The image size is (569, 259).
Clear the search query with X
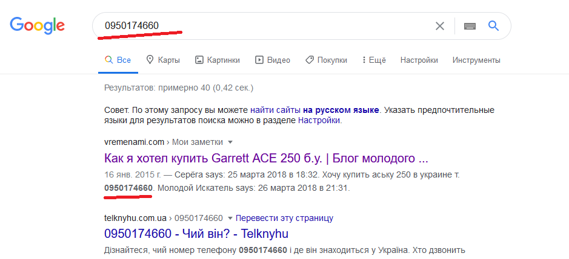coord(440,26)
